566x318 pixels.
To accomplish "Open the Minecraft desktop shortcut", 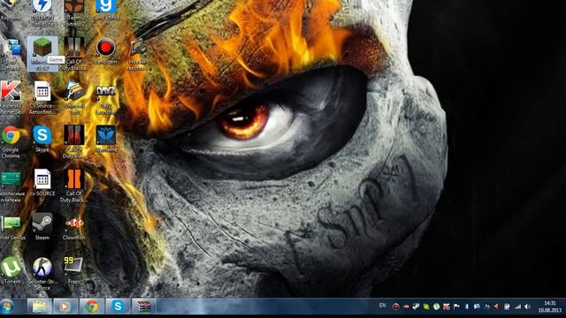I will tap(42, 53).
